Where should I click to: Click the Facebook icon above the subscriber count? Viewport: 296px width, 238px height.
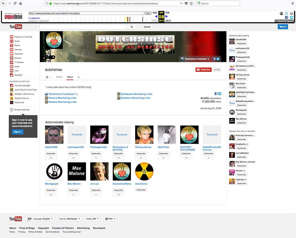click(216, 94)
